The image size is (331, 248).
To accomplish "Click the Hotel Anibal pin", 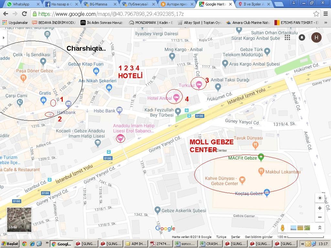I will click(176, 98).
